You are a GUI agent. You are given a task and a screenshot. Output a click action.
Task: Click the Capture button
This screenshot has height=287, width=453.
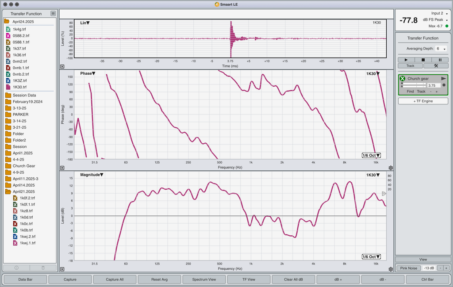tap(70, 279)
